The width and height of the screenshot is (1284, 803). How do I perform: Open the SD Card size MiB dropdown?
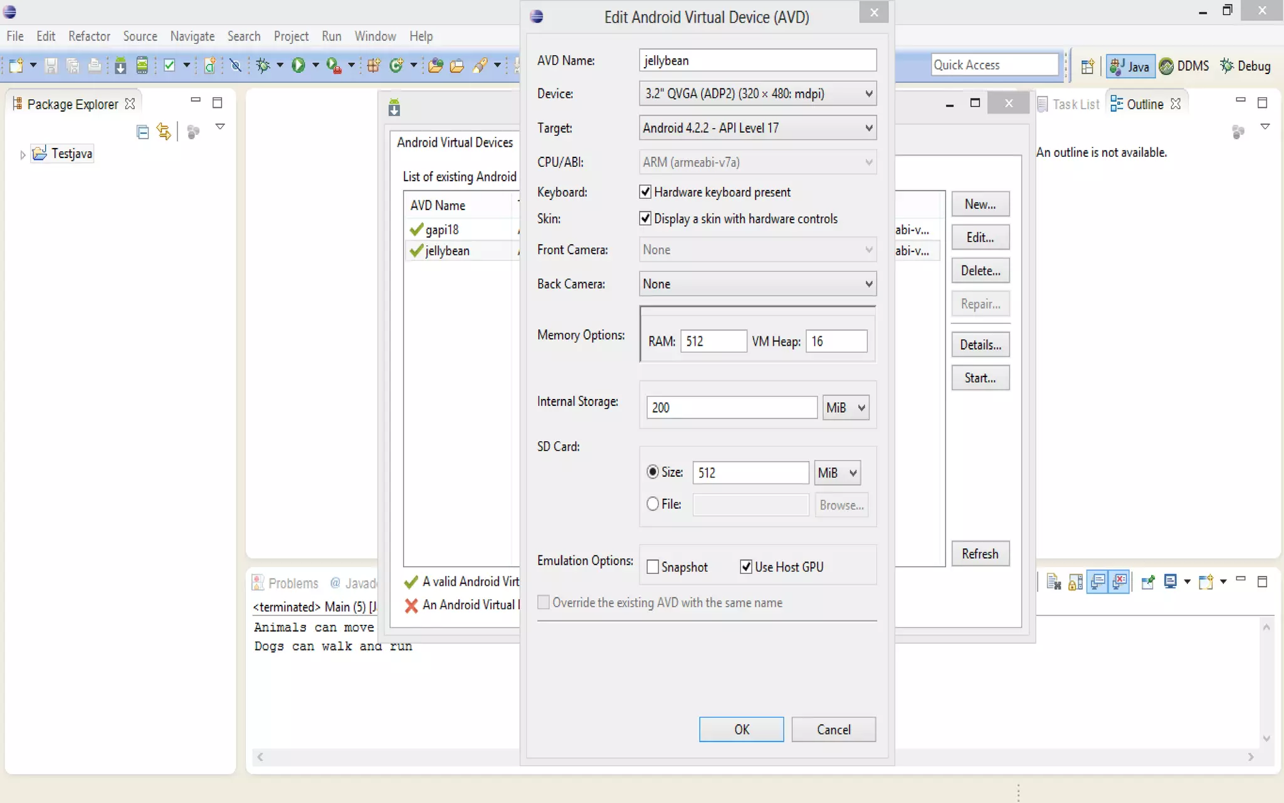point(838,473)
